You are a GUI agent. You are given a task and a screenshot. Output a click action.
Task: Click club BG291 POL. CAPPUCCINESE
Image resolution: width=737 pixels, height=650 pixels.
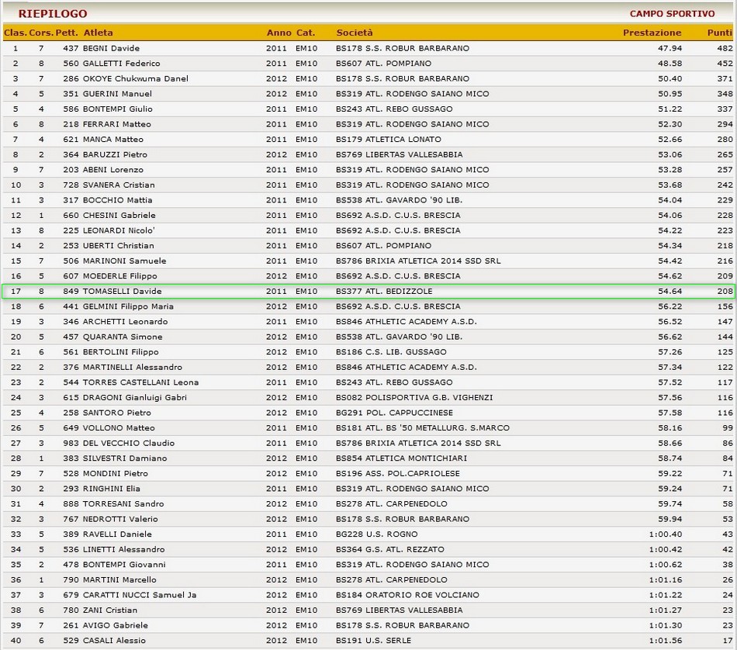394,413
